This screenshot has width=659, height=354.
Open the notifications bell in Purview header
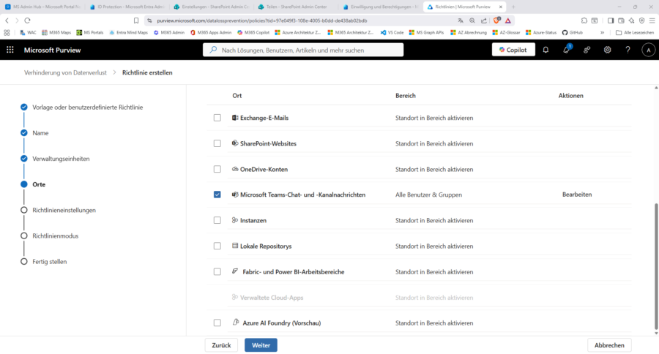(546, 50)
